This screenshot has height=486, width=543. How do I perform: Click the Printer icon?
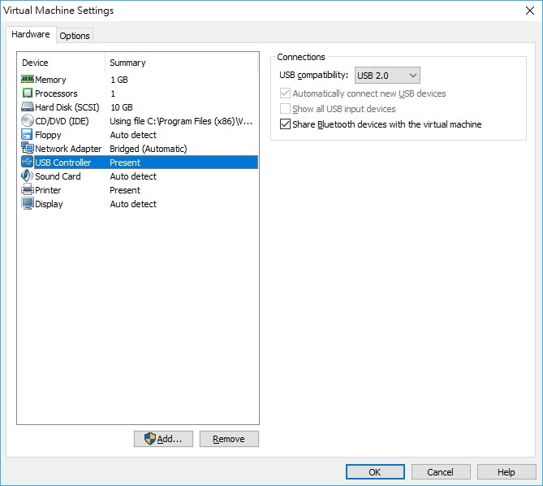28,189
